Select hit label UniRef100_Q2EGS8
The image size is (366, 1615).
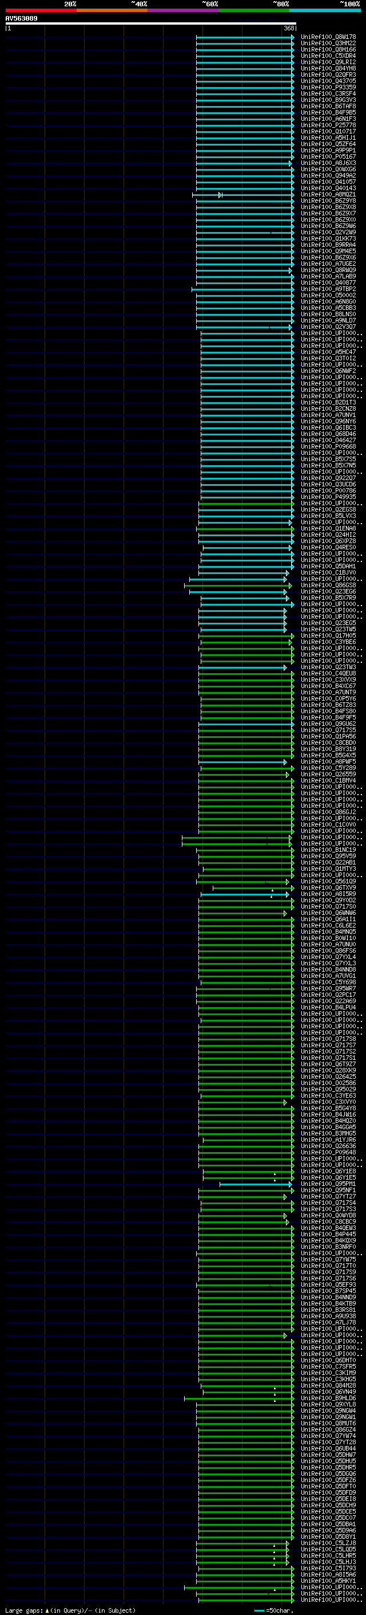point(328,509)
